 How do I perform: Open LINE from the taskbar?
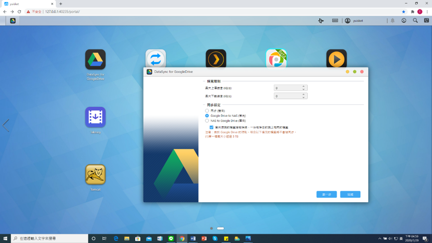click(x=171, y=239)
